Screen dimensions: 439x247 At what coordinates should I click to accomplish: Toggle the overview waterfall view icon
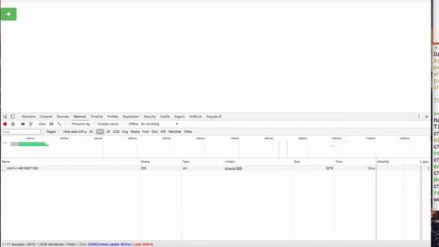click(x=59, y=123)
